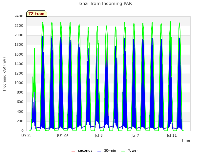Click the 2400 y-axis tick label
This screenshot has width=210, height=157.
(x=19, y=16)
